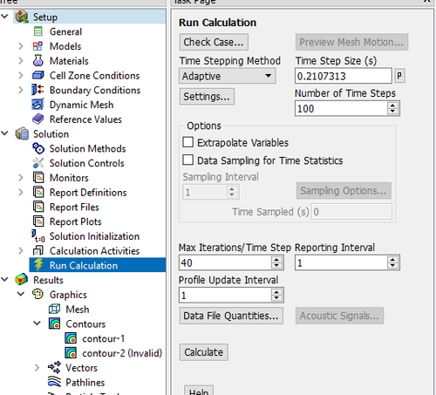The width and height of the screenshot is (436, 395).
Task: Click the Models icon
Action: 37,46
